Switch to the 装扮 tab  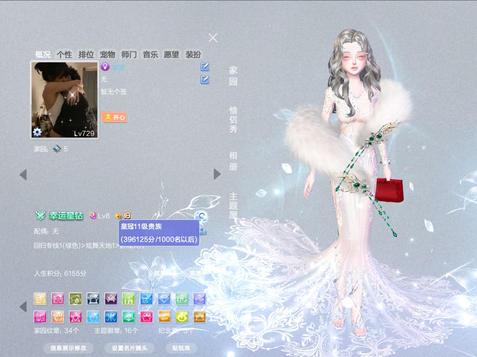tap(193, 55)
